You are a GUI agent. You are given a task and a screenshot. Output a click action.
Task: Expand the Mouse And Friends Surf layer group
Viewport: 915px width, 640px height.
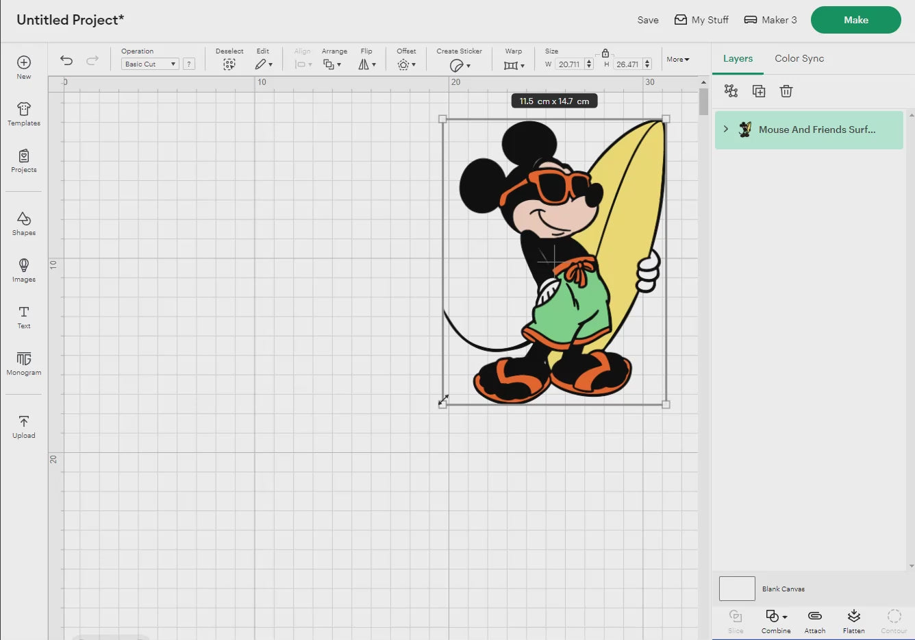click(726, 130)
